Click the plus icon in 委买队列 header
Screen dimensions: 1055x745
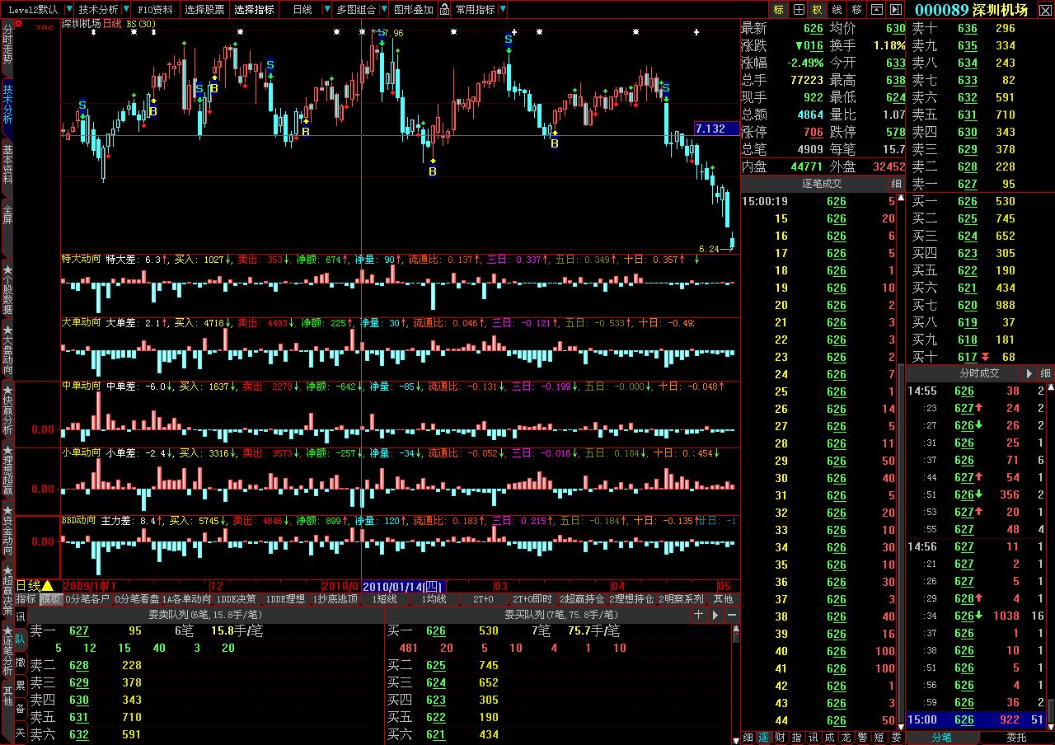click(x=698, y=615)
